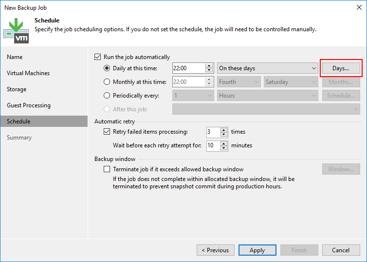
Task: Toggle Run the job automatically checkbox
Action: pyautogui.click(x=98, y=57)
